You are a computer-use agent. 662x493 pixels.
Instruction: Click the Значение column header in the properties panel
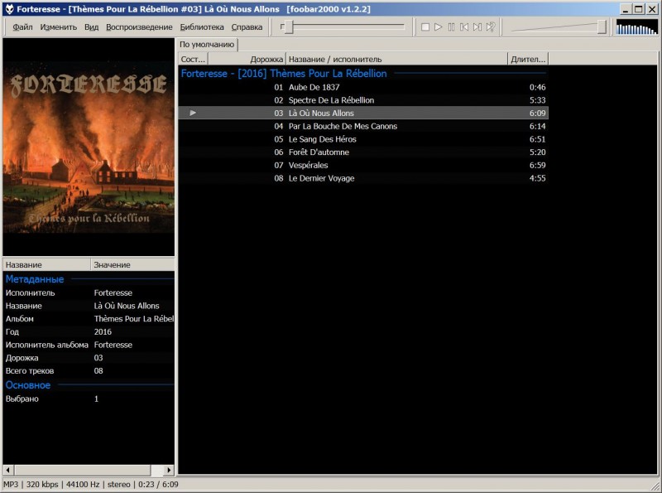pyautogui.click(x=132, y=264)
